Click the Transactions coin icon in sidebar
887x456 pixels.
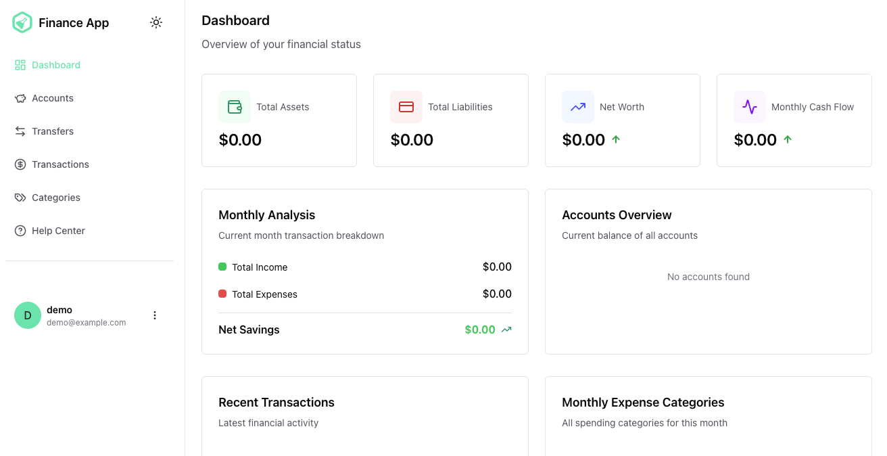pyautogui.click(x=20, y=164)
